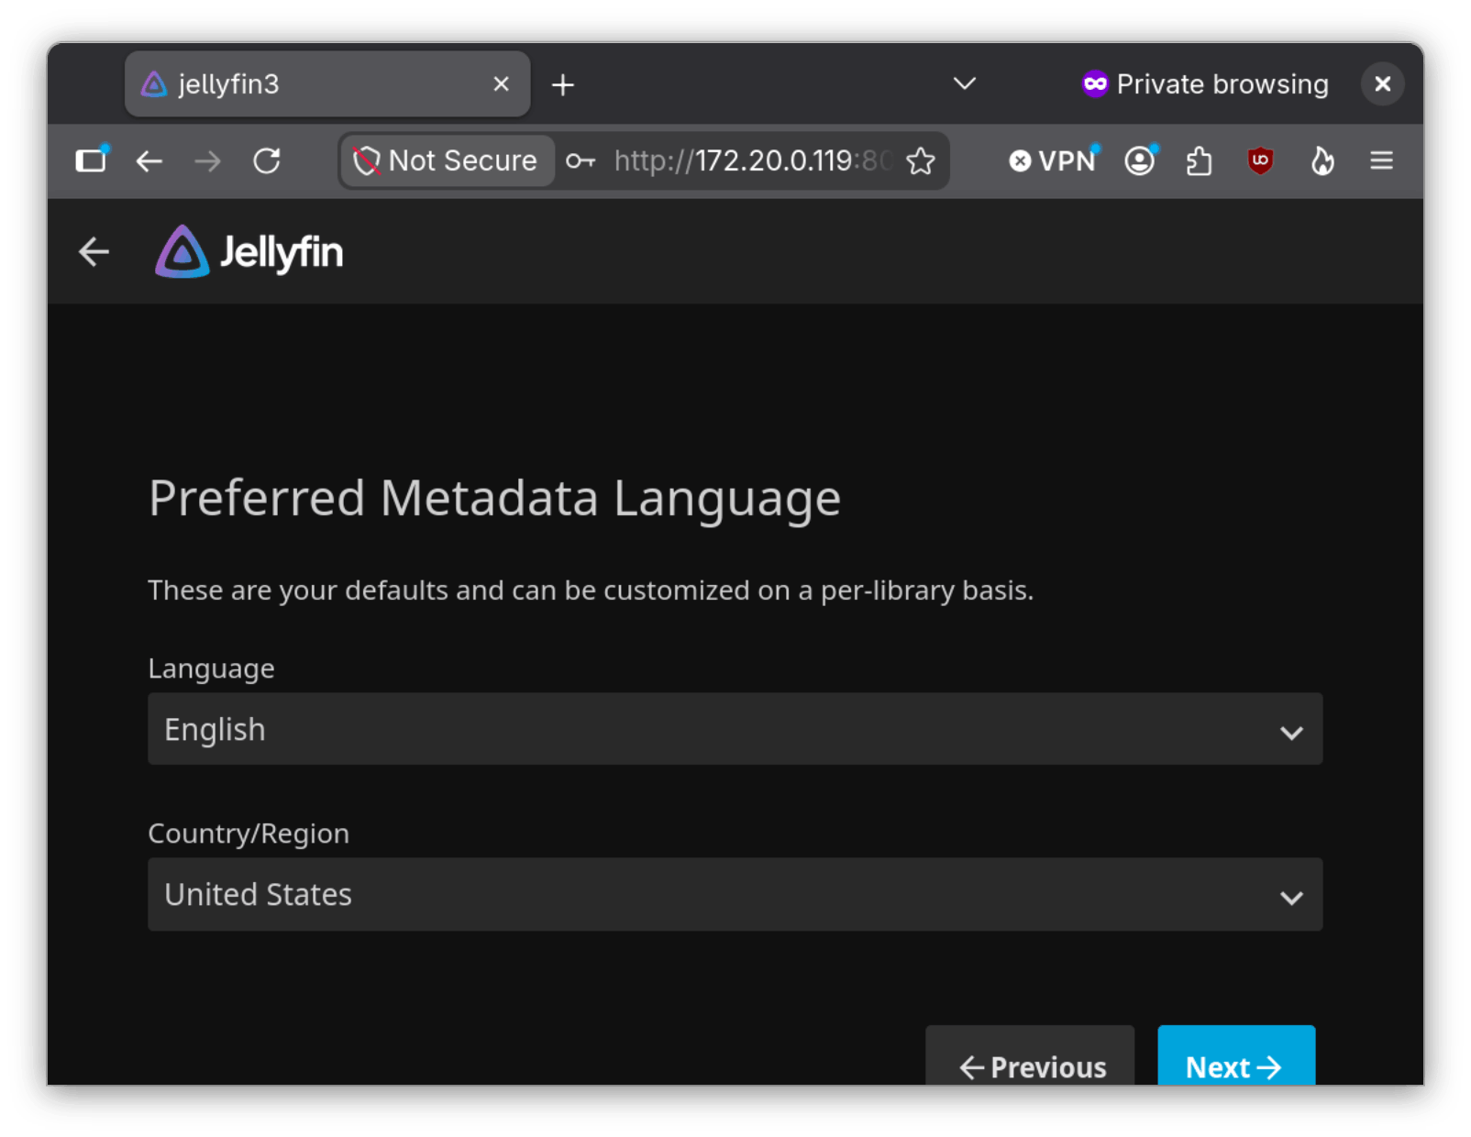1471x1137 pixels.
Task: Expand the list all tabs chevron
Action: [x=965, y=84]
